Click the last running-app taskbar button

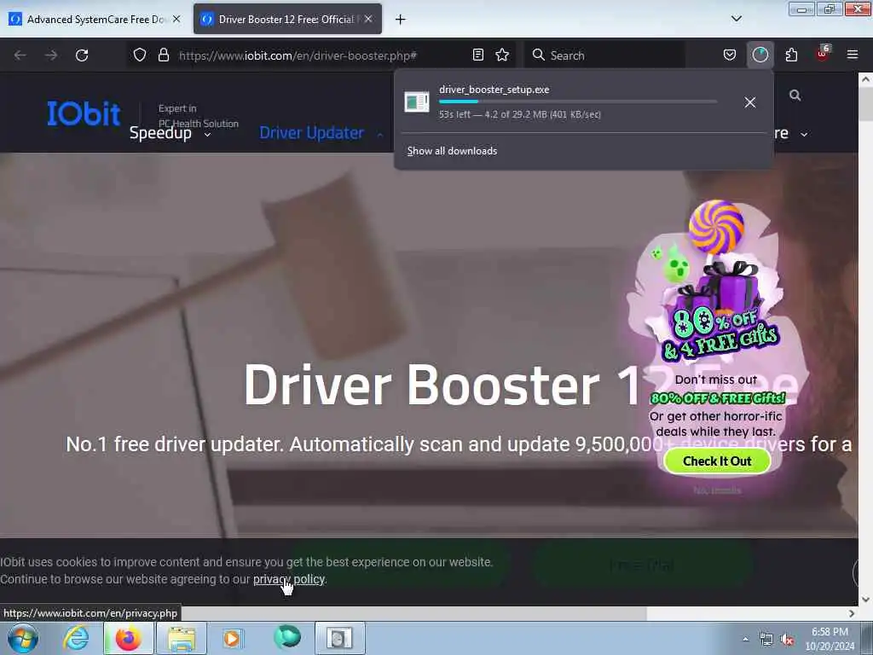click(340, 638)
